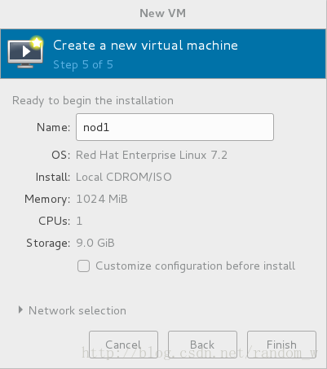Click the OS value Red Hat Enterprise Linux 7.2
Screen dimensions: 327x369
click(152, 156)
